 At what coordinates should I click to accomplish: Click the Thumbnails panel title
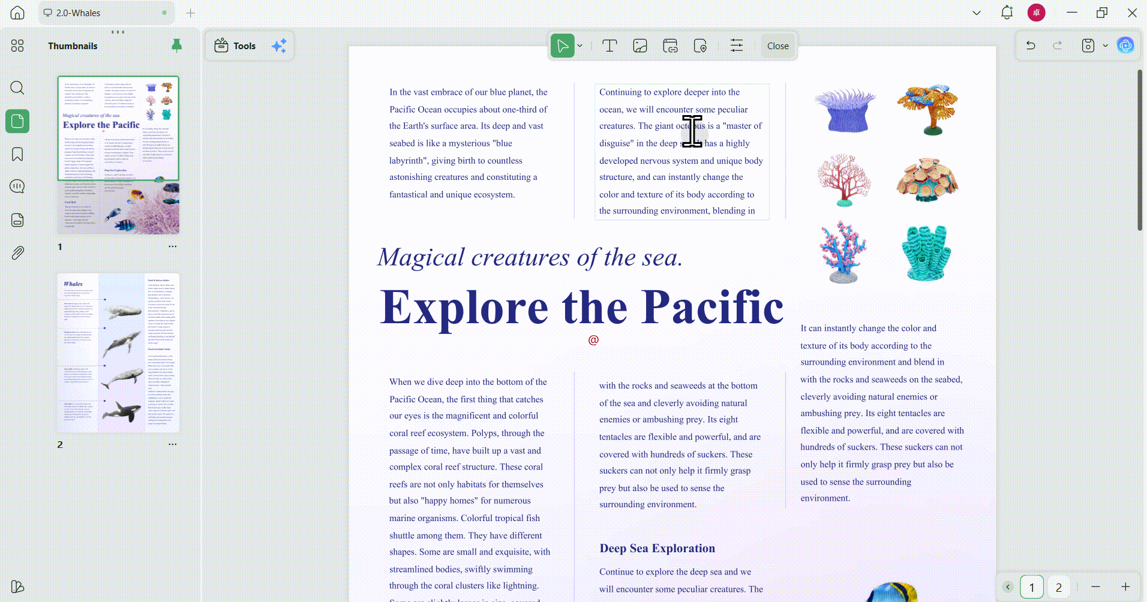coord(73,46)
